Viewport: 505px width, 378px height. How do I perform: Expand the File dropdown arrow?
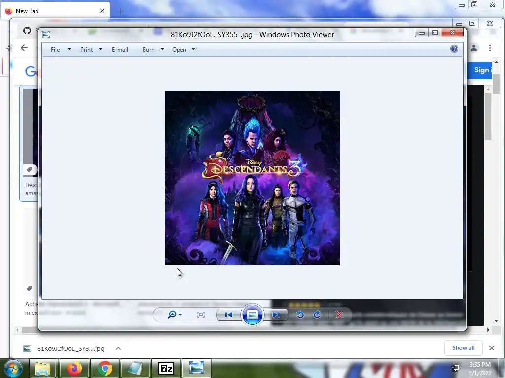(x=69, y=50)
